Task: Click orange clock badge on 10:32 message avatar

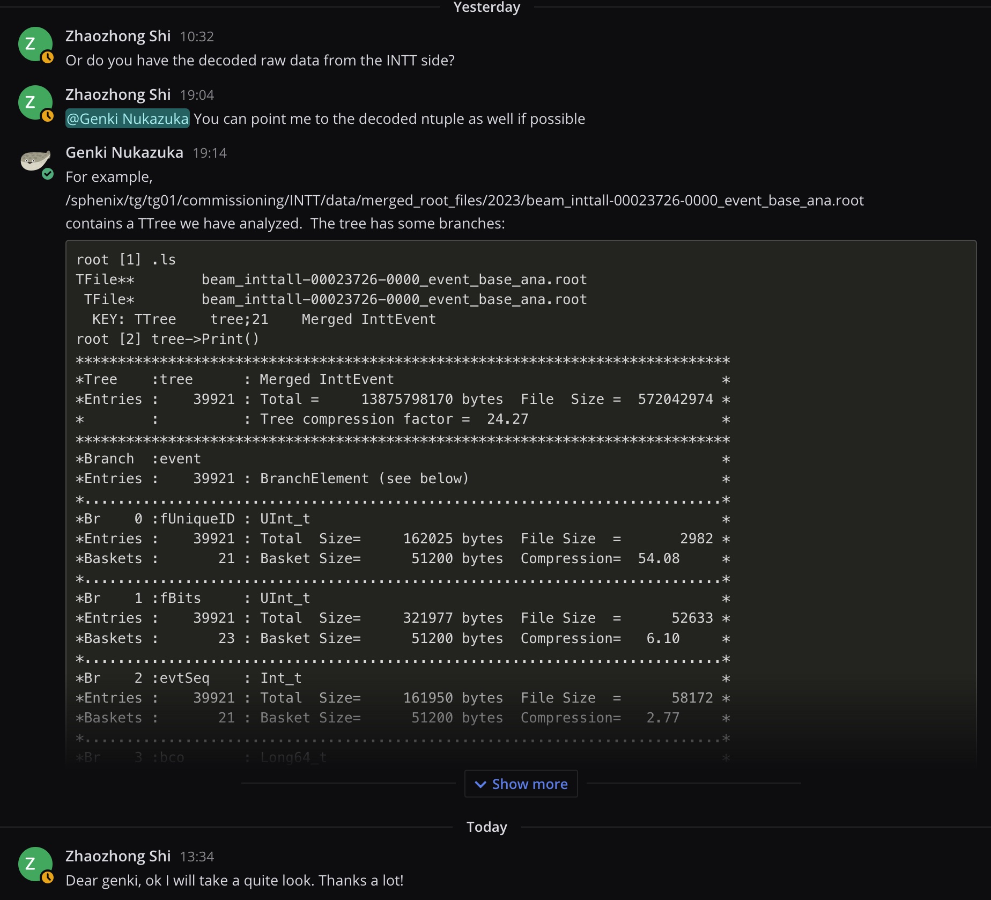Action: click(48, 57)
